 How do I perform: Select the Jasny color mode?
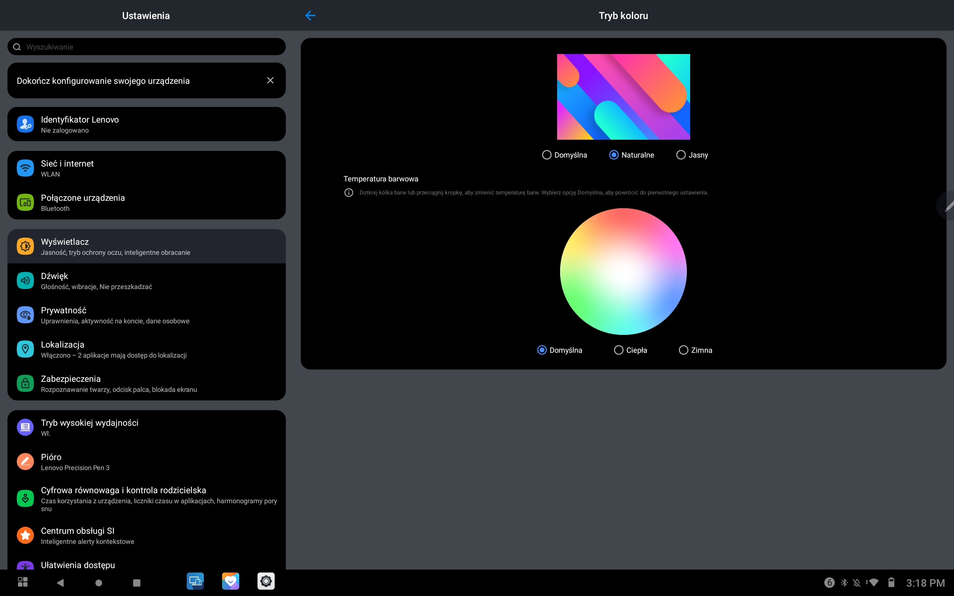point(681,155)
